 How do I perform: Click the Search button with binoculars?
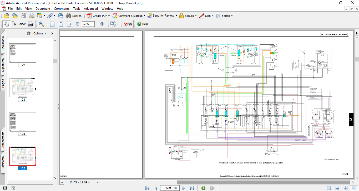[x=74, y=16]
